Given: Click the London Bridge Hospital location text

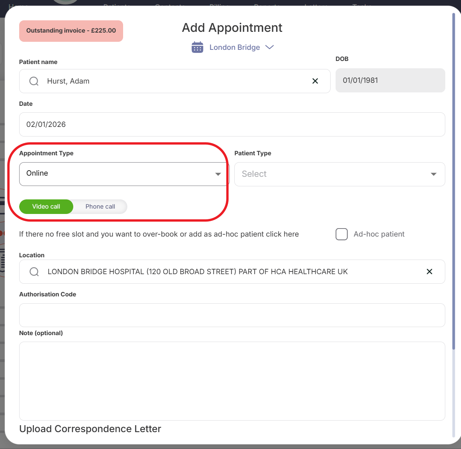Looking at the screenshot, I should pos(198,272).
